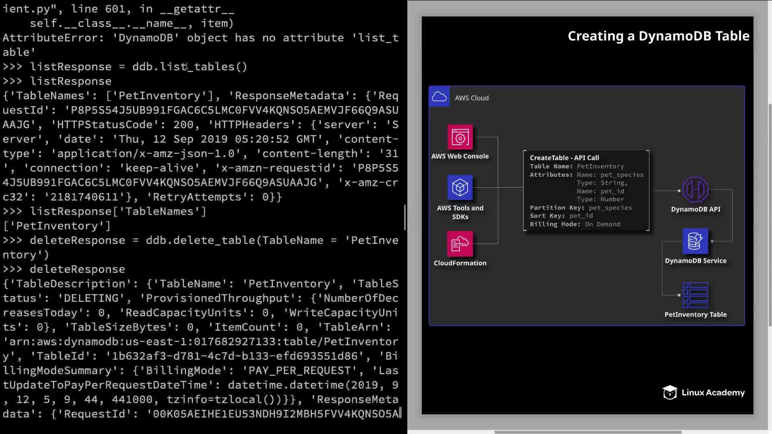This screenshot has width=772, height=434.
Task: Click the slide title Creating a DynamoDB Table
Action: [658, 36]
